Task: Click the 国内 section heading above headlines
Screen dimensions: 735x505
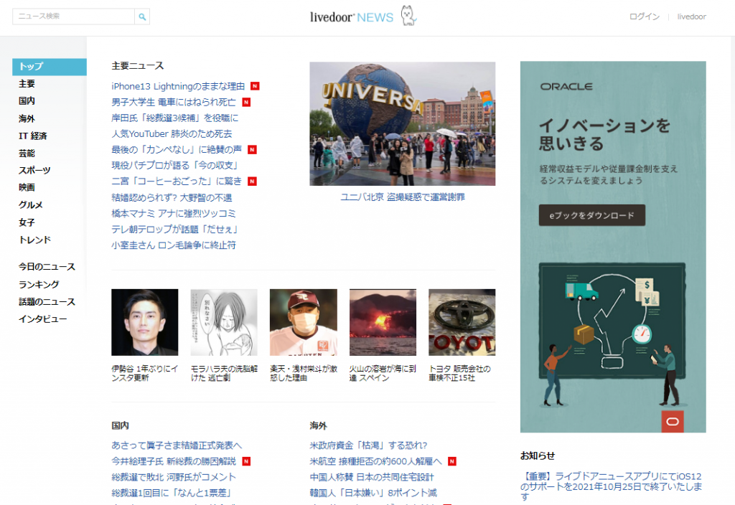Action: pyautogui.click(x=121, y=426)
